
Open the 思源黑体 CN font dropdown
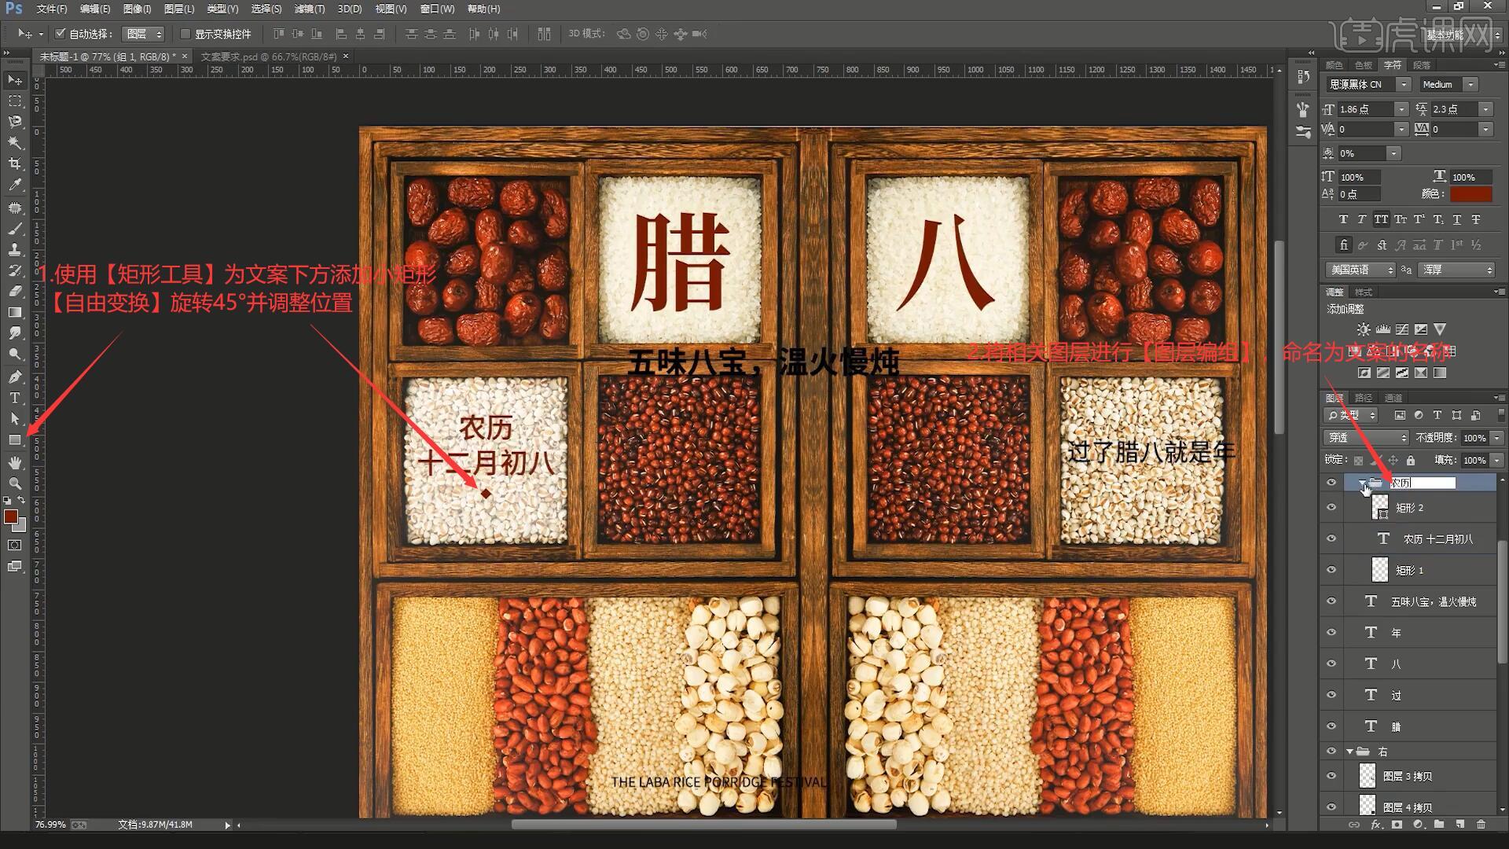point(1403,84)
